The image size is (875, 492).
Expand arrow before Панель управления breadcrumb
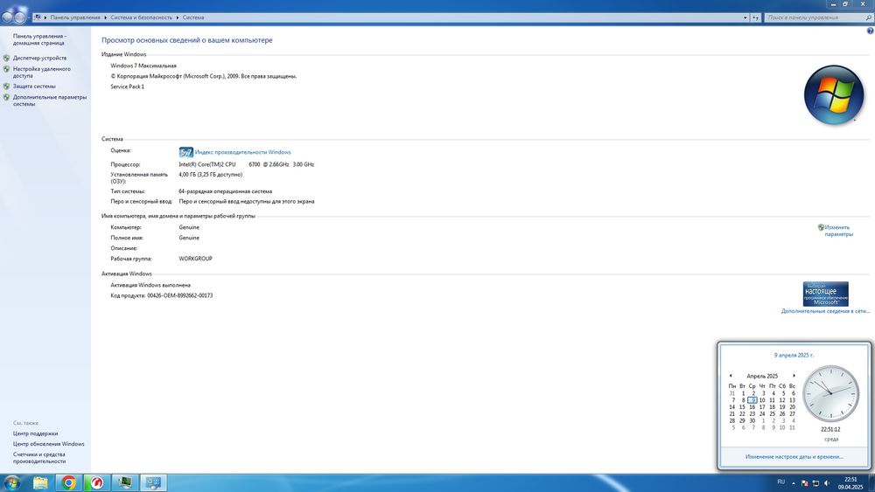click(x=45, y=17)
